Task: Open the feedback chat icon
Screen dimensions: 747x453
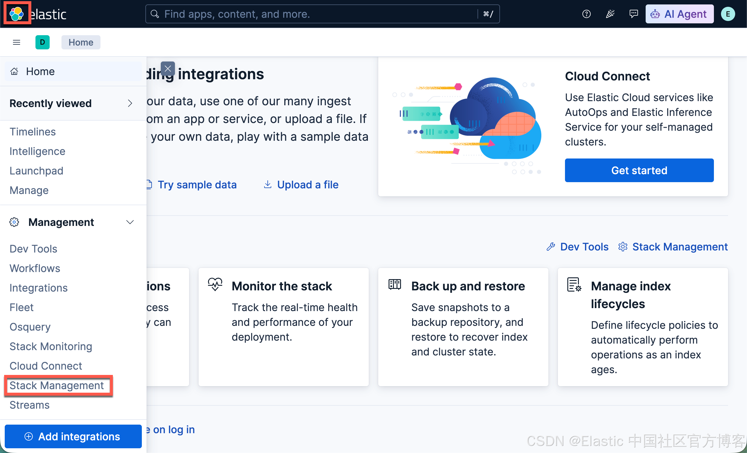Action: tap(634, 14)
